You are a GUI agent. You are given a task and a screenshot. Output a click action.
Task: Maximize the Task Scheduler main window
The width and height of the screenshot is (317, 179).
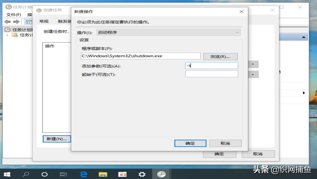[x=281, y=7]
